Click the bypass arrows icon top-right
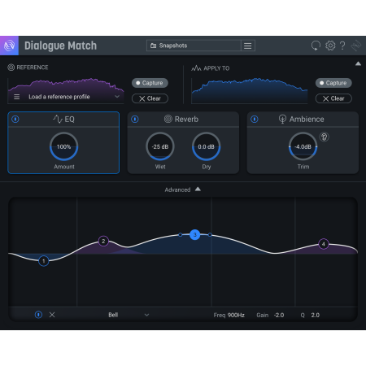The image size is (366, 366). tap(355, 46)
